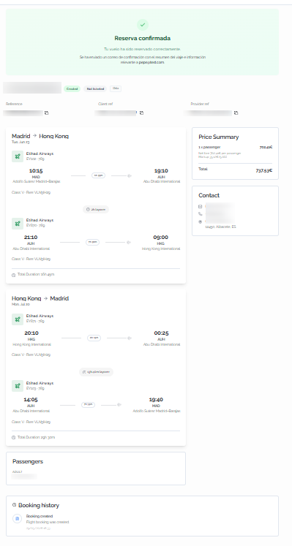Click the 21:10 AUH departure time

31,238
